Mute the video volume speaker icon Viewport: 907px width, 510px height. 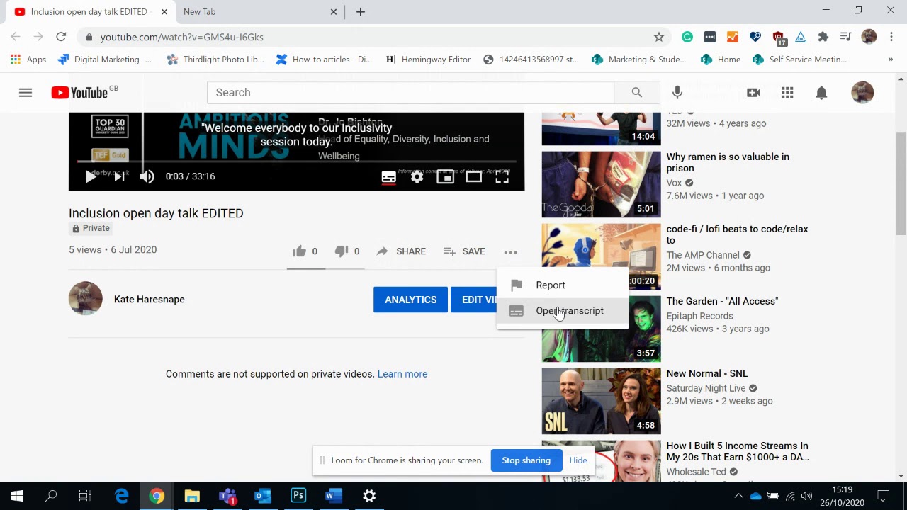(x=147, y=176)
